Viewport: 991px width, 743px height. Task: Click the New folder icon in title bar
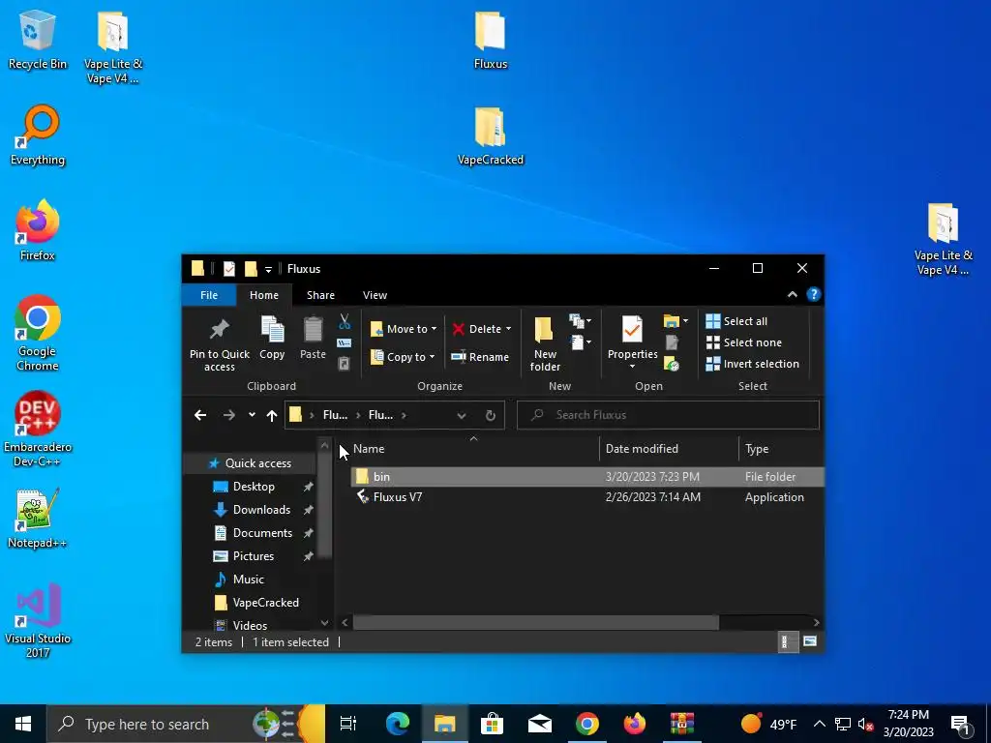coord(251,269)
